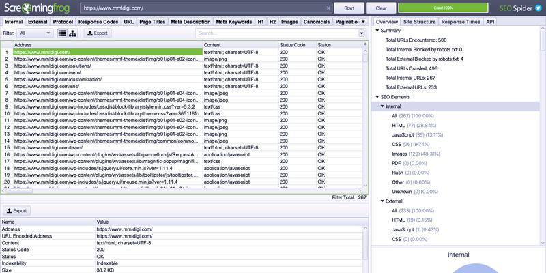This screenshot has width=546, height=273.
Task: Switch to tree view mode
Action: point(72,33)
